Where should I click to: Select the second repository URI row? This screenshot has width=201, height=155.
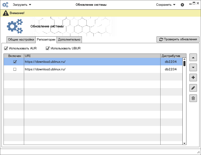92,69
